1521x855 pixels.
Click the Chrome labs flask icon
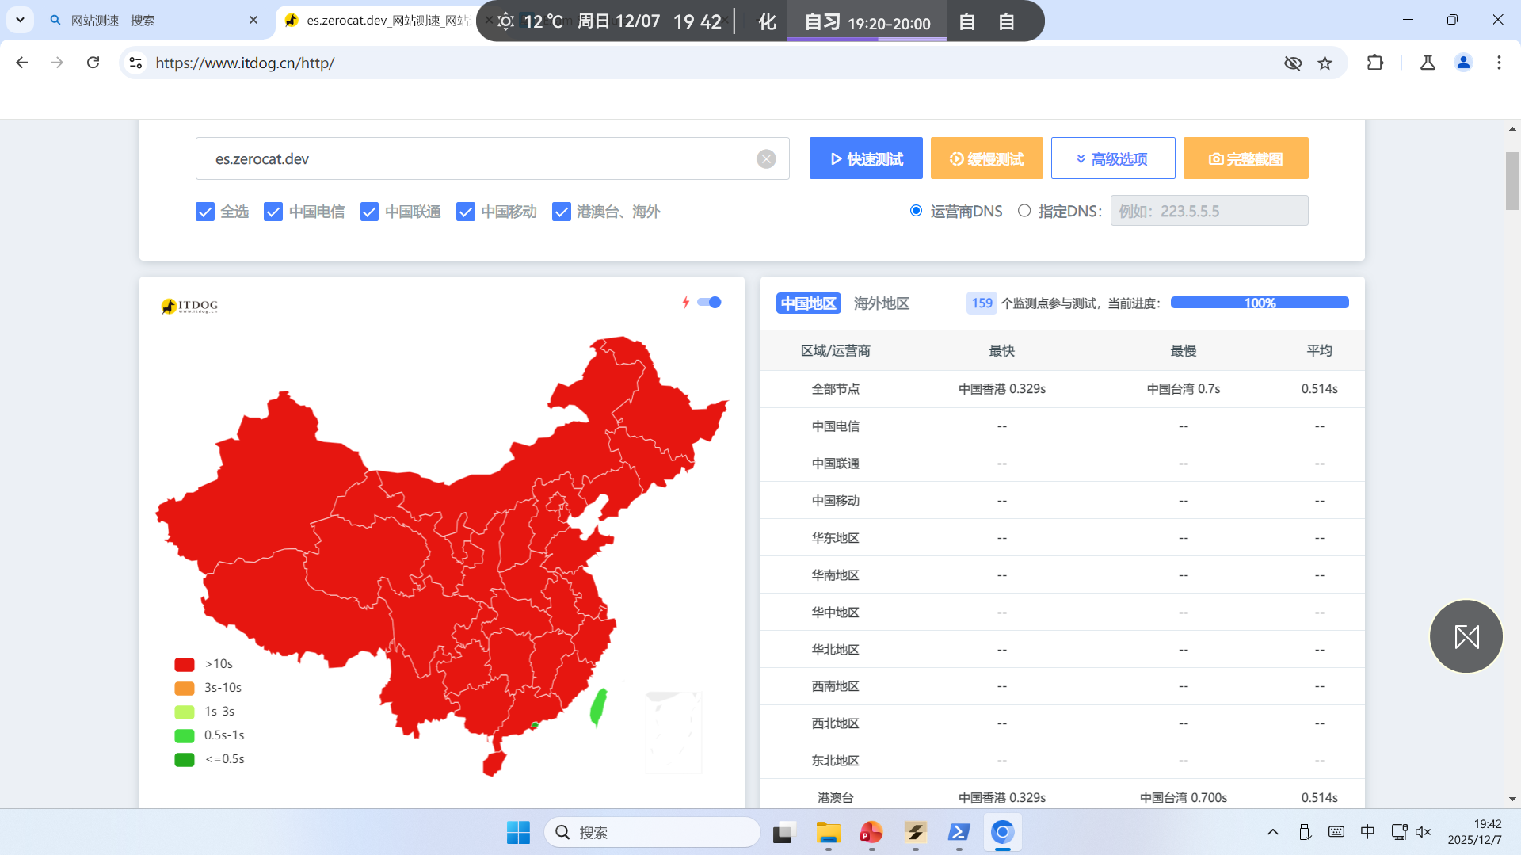[1428, 63]
